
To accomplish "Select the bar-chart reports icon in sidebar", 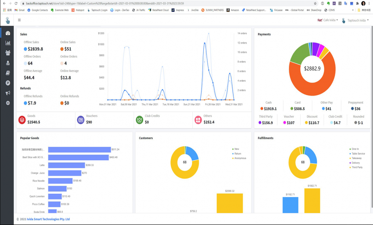I will (x=8, y=43).
